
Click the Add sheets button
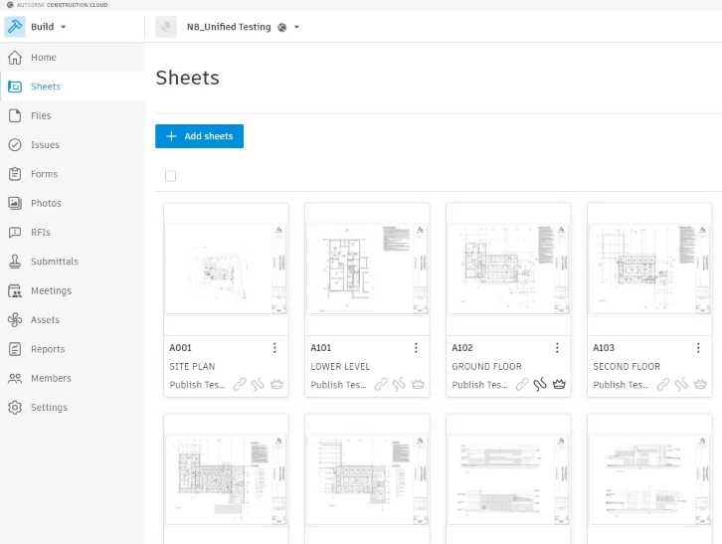(x=199, y=136)
